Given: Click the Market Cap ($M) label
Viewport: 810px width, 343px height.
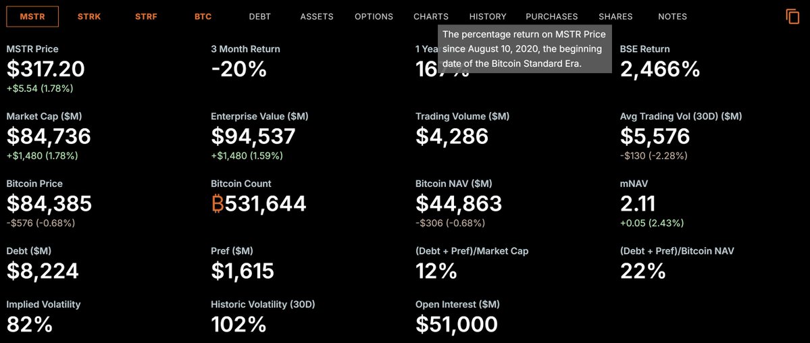Looking at the screenshot, I should 44,116.
